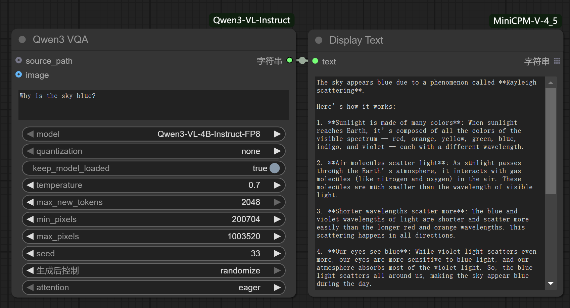Image resolution: width=570 pixels, height=308 pixels.
Task: Cycle the model selection with its right arrow
Action: click(x=278, y=134)
